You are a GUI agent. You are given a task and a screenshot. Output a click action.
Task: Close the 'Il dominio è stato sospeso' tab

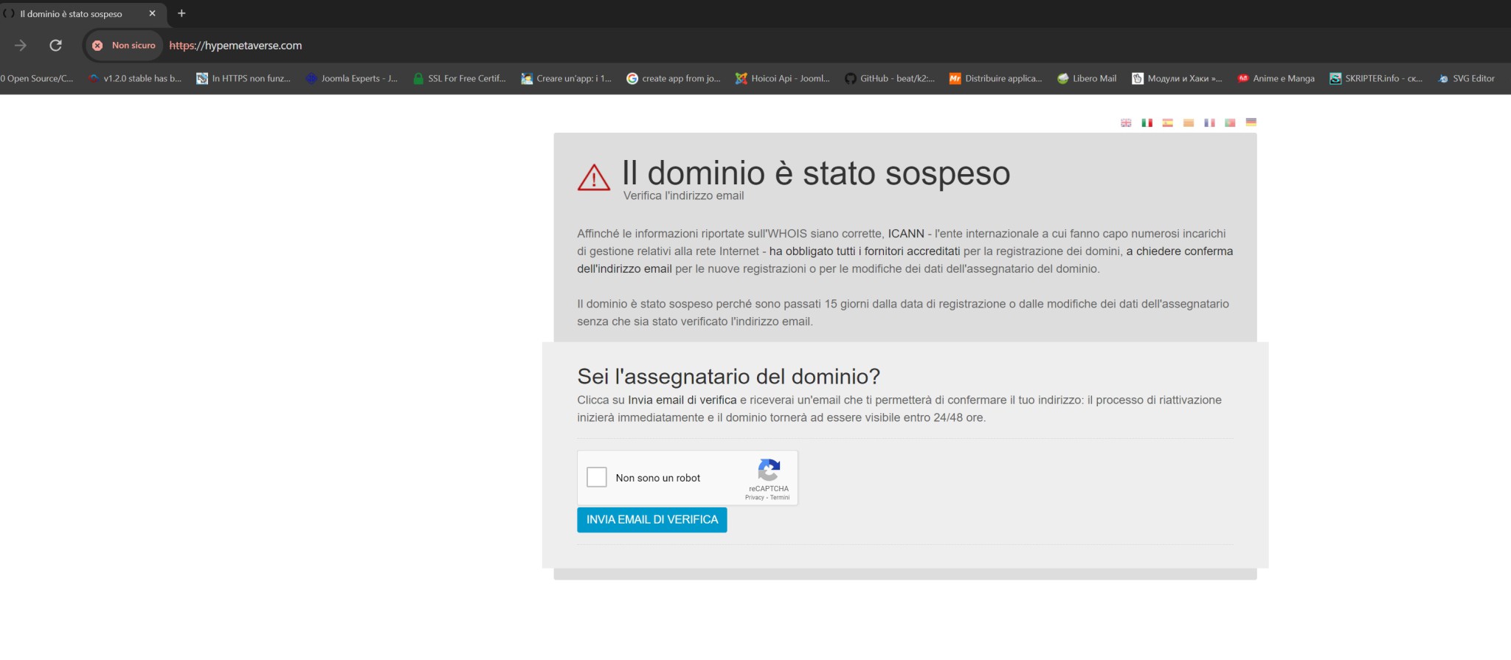pyautogui.click(x=153, y=13)
